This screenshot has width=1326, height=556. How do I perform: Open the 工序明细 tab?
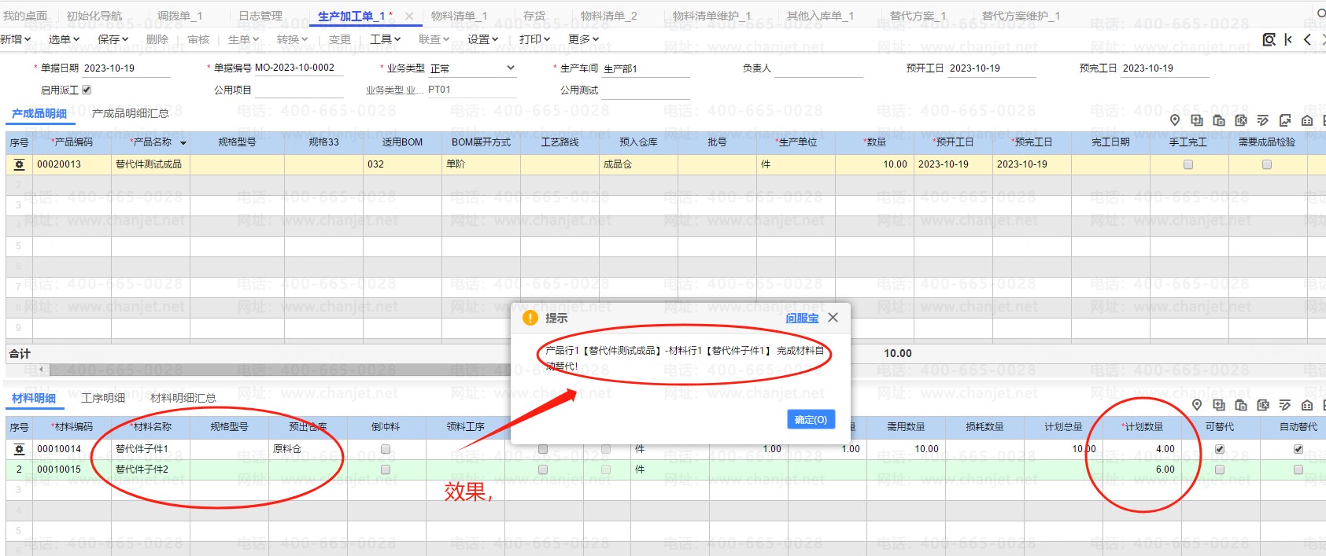tap(103, 398)
